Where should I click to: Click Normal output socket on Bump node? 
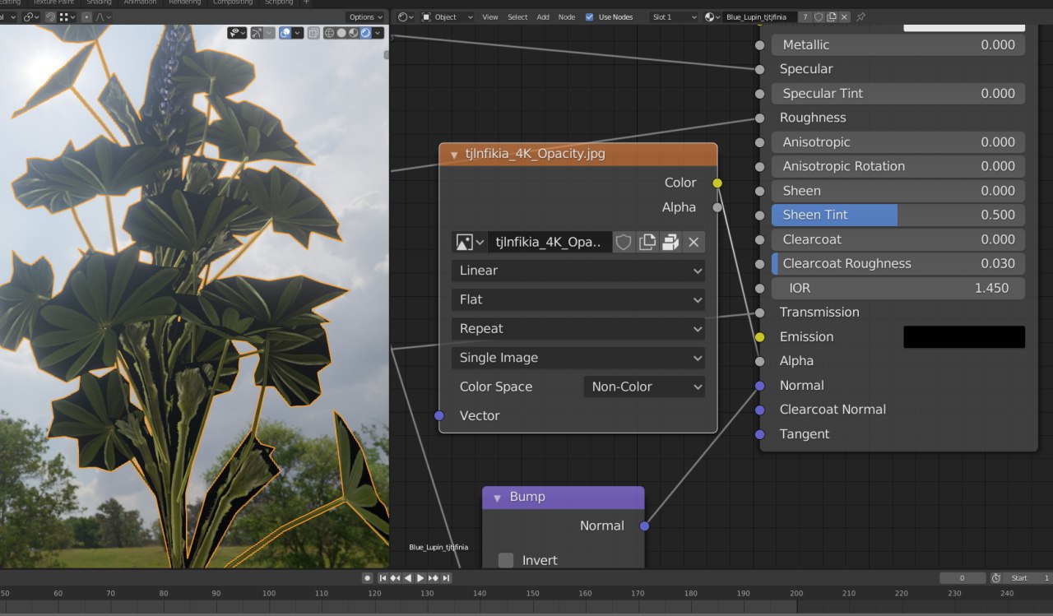644,526
